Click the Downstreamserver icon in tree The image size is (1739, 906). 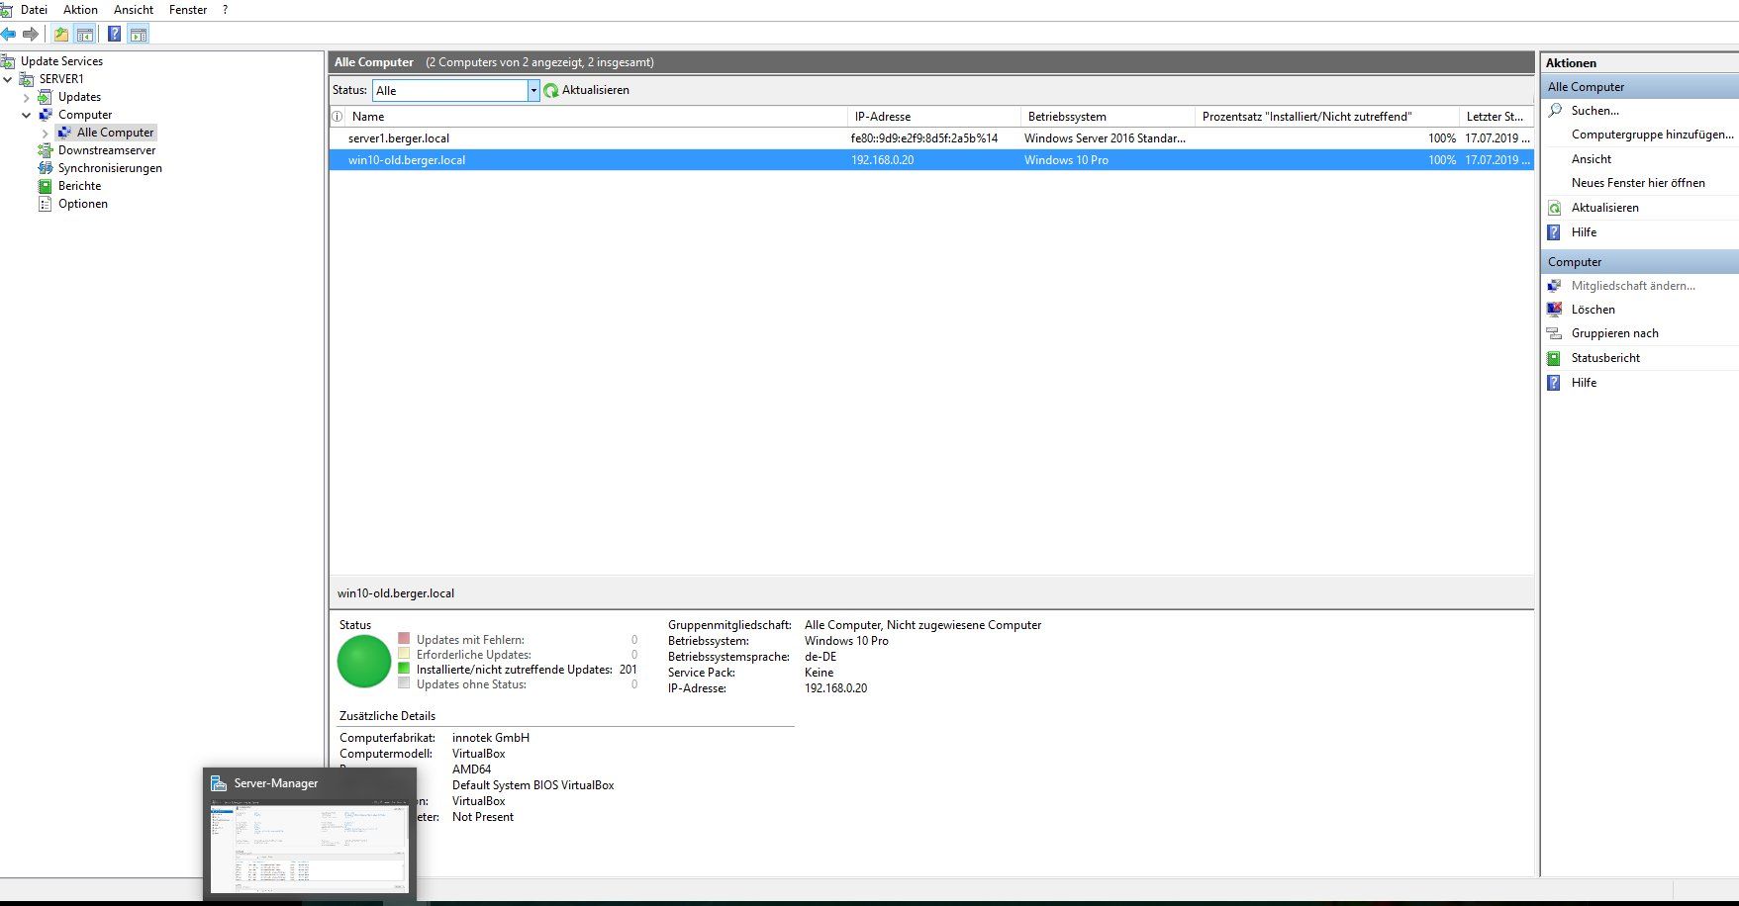[45, 150]
